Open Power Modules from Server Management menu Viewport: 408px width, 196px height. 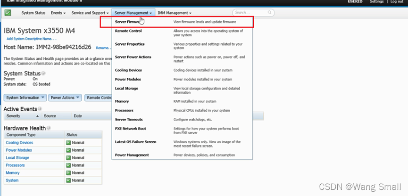[x=128, y=79]
